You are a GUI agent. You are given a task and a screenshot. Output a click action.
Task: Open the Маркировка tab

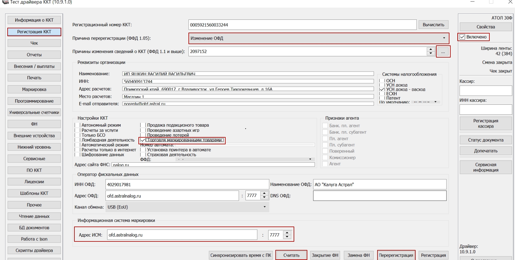(34, 90)
